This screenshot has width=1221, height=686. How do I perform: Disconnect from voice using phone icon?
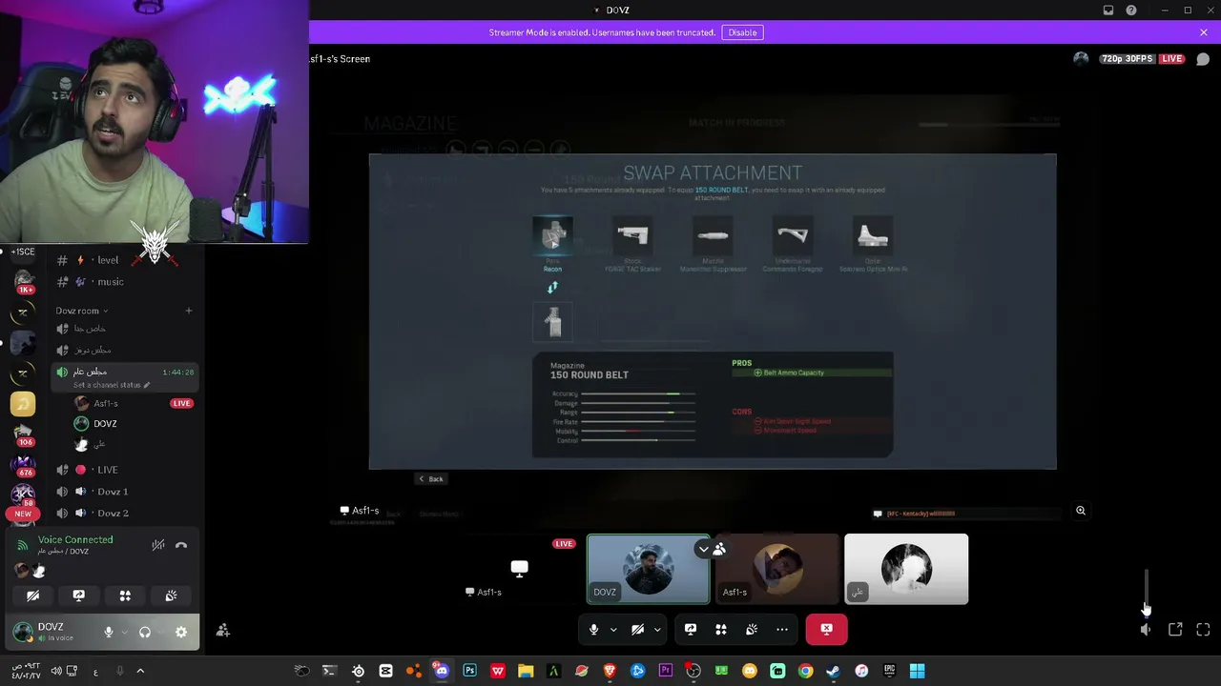pyautogui.click(x=181, y=545)
